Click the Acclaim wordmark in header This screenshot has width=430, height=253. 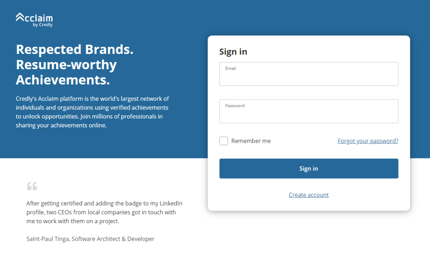point(34,18)
